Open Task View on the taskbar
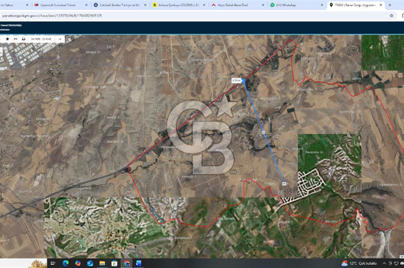This screenshot has width=404, height=268. tap(53, 263)
